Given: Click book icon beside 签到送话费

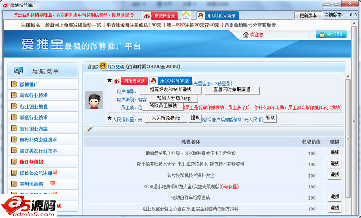Looking at the screenshot, I should (x=14, y=184).
